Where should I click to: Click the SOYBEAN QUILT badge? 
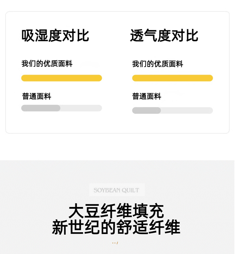pyautogui.click(x=116, y=190)
